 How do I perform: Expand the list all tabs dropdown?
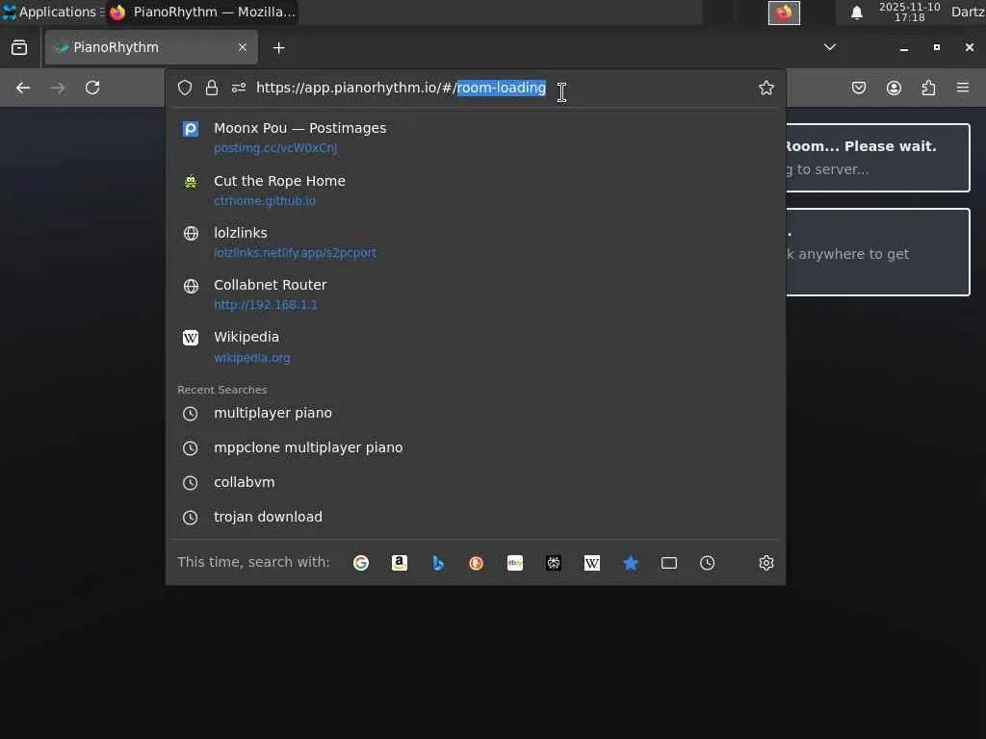click(830, 47)
